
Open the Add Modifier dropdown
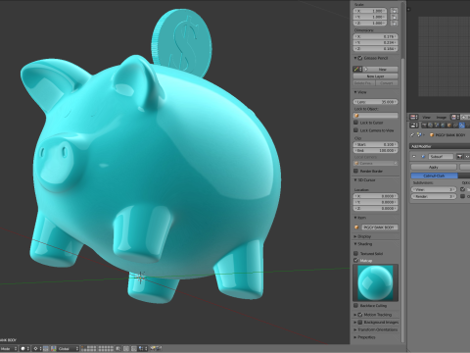pos(440,146)
